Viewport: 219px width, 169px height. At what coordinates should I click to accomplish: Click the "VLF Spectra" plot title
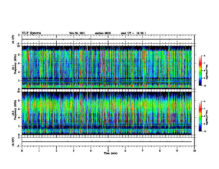[31, 33]
